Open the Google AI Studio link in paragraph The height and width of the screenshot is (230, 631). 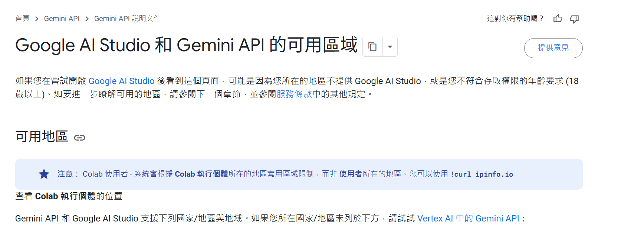[x=121, y=81]
